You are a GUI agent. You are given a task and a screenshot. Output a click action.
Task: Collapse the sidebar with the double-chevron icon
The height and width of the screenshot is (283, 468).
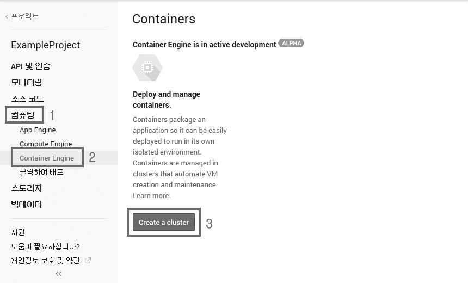point(59,274)
